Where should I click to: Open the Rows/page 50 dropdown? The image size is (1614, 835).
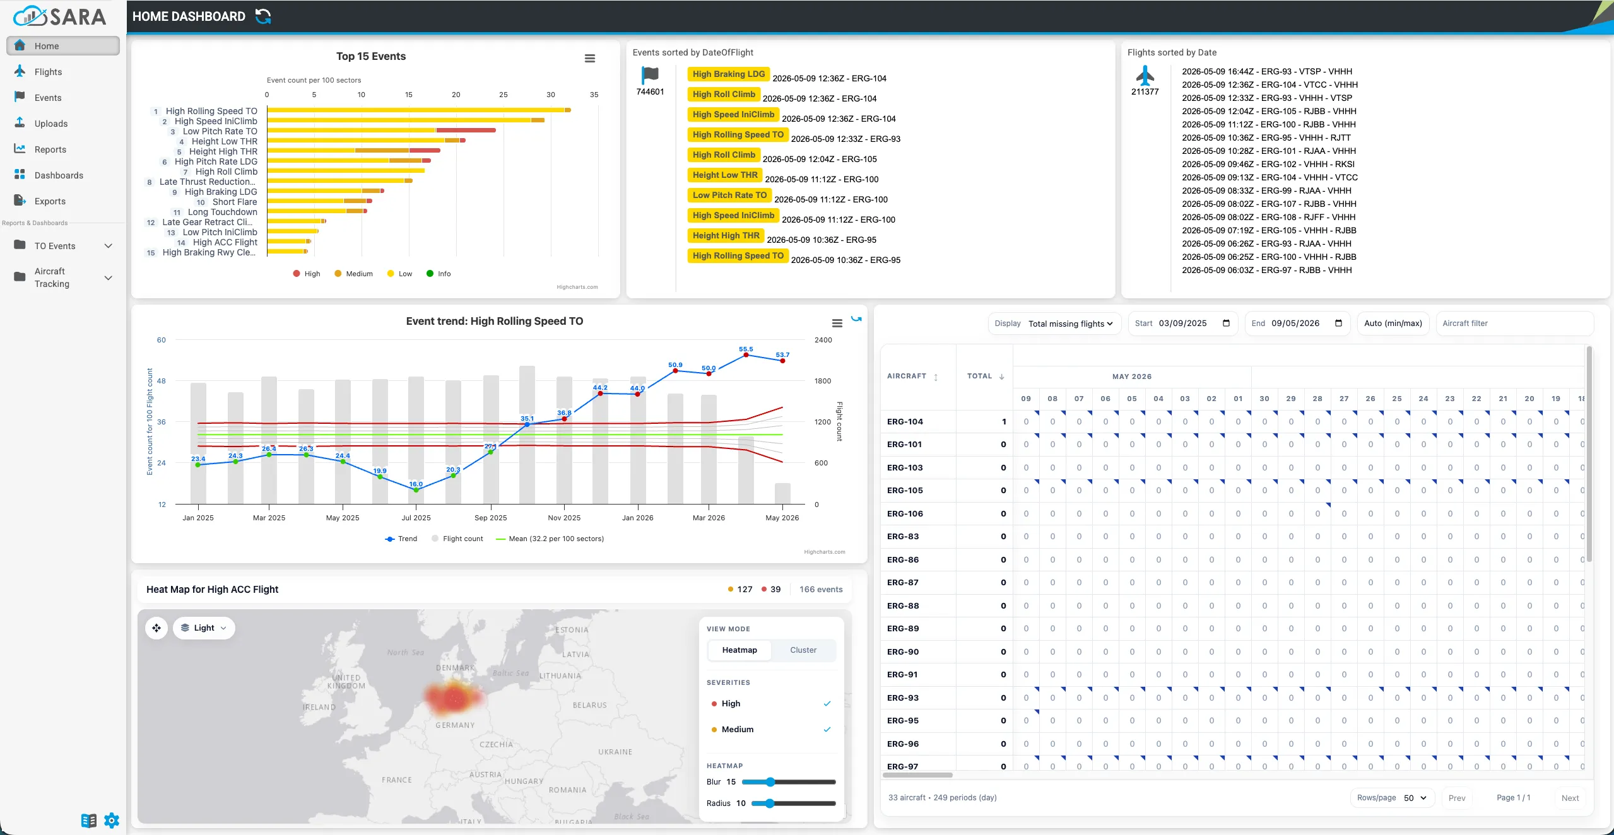click(x=1392, y=798)
